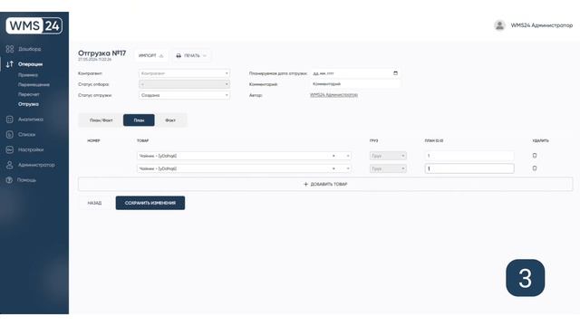This screenshot has width=580, height=326.
Task: Open calendar picker icon in planned date field
Action: [x=395, y=73]
